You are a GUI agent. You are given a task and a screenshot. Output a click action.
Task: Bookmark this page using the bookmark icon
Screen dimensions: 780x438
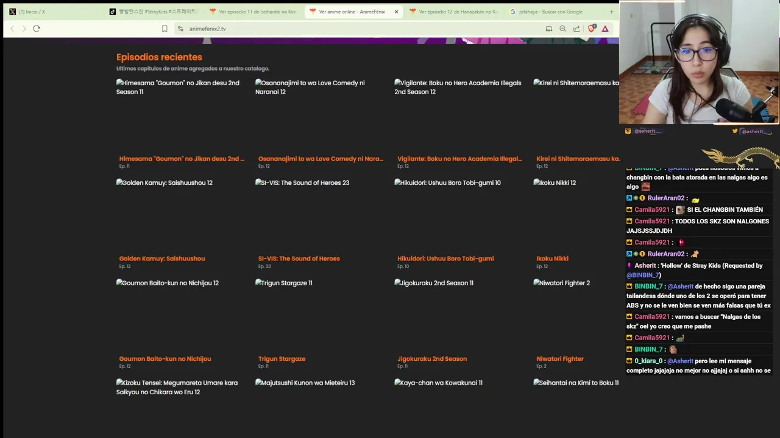click(x=165, y=29)
